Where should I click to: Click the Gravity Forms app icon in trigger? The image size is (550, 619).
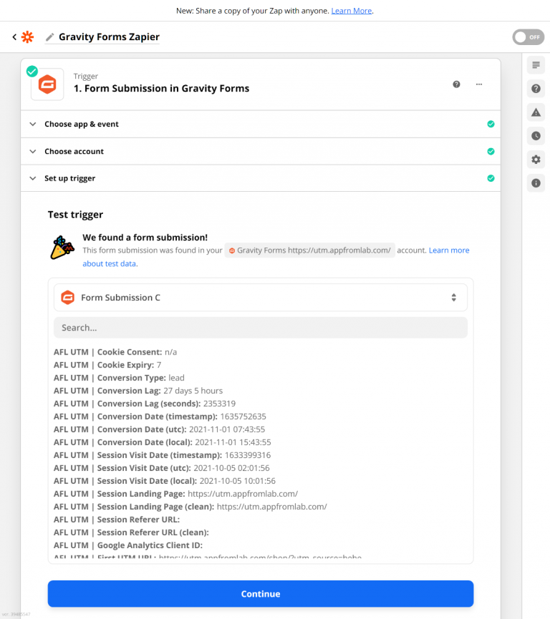click(47, 84)
